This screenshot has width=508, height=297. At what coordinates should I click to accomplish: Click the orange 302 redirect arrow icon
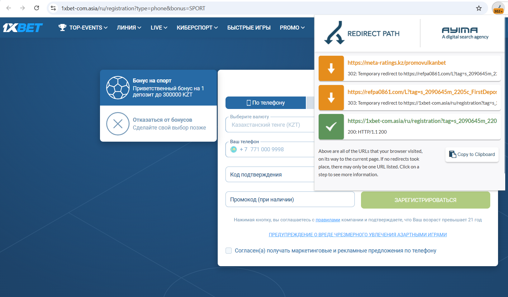pyautogui.click(x=331, y=68)
